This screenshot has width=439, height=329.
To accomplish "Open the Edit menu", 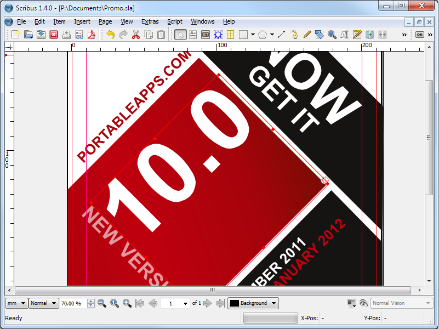I will [39, 21].
